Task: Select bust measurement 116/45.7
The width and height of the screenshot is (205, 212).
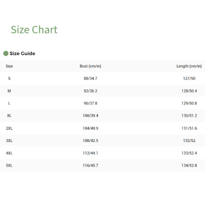Action: pos(90,166)
